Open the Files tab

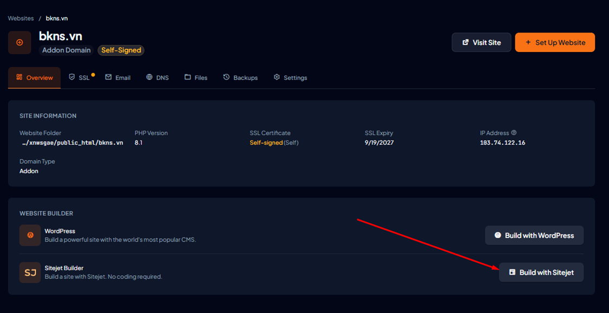196,77
